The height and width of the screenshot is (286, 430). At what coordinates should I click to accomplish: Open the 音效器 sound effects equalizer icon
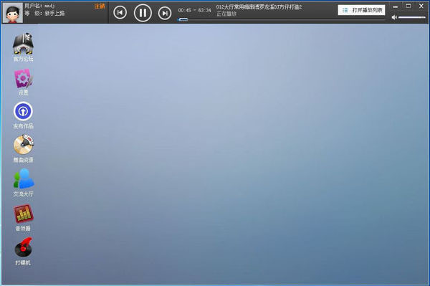click(24, 217)
